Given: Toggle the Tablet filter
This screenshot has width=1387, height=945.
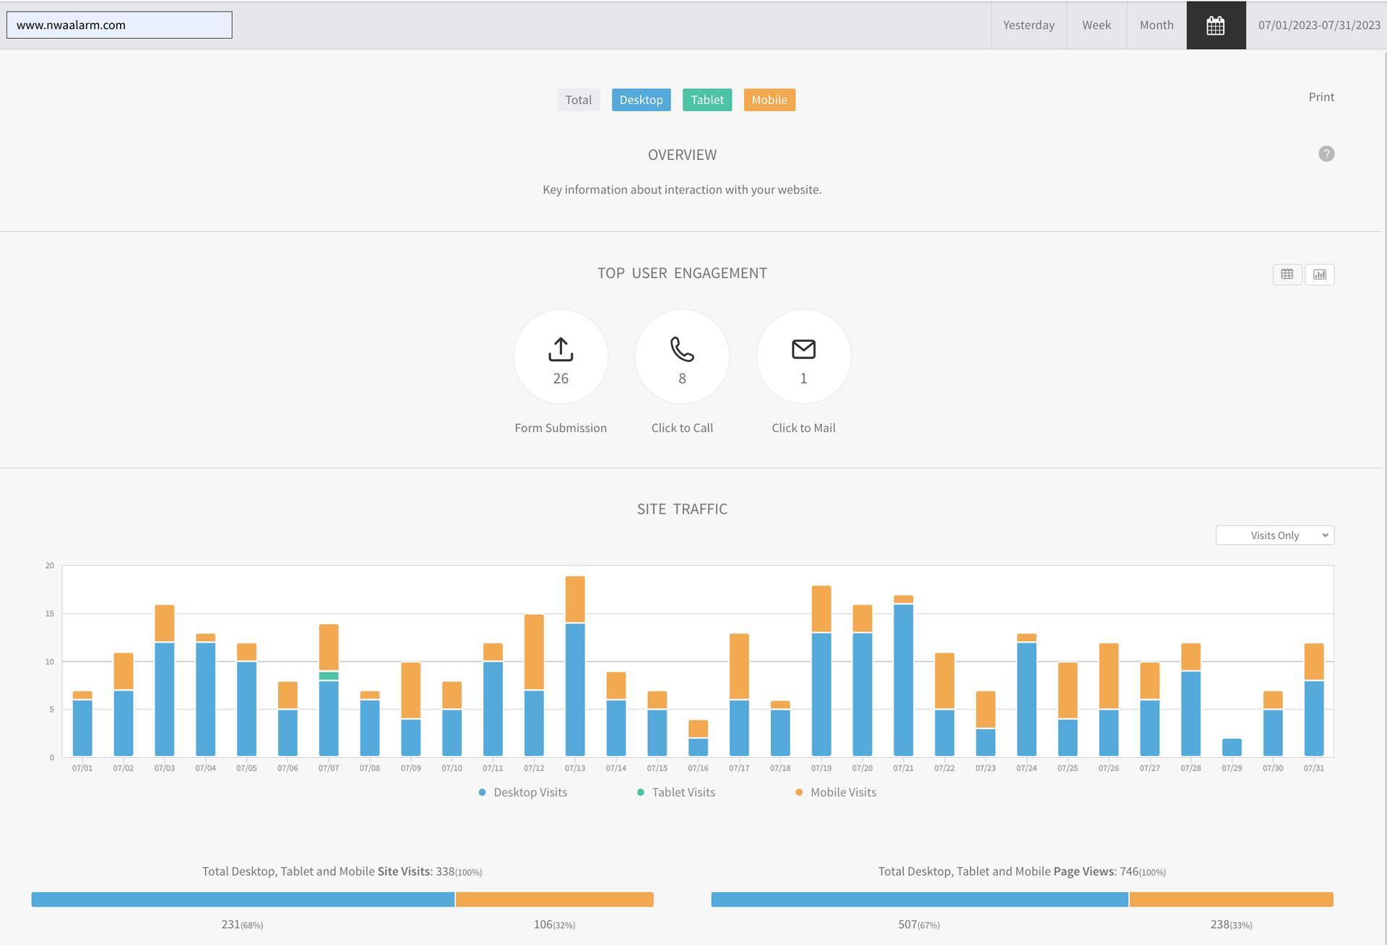Looking at the screenshot, I should click(707, 100).
